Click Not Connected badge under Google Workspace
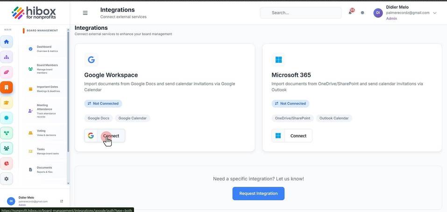Image resolution: width=447 pixels, height=212 pixels. click(x=103, y=103)
